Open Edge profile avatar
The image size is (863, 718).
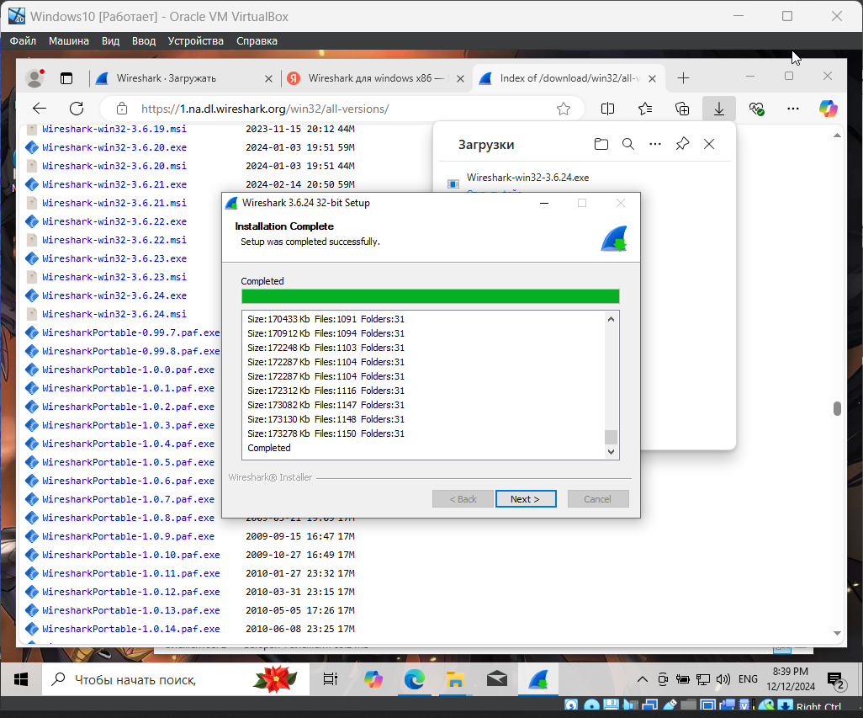tap(35, 78)
